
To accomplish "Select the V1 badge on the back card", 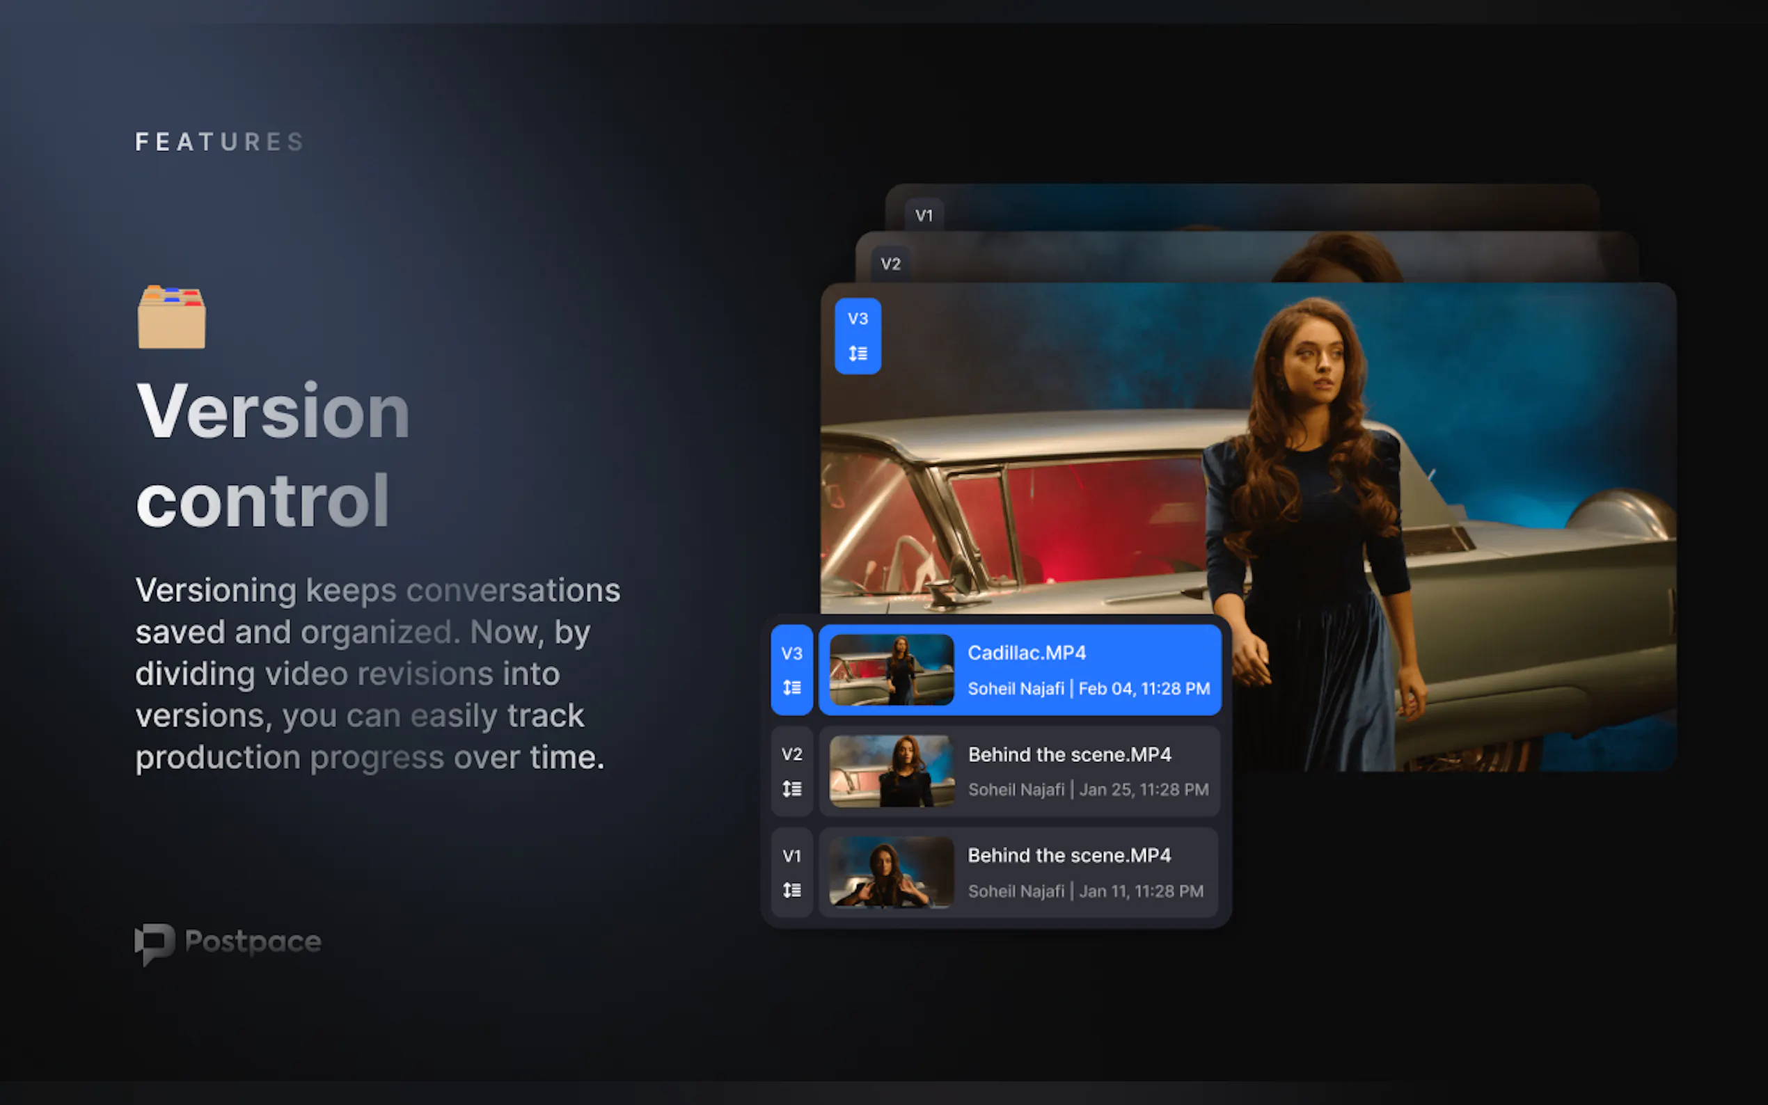I will [x=924, y=216].
